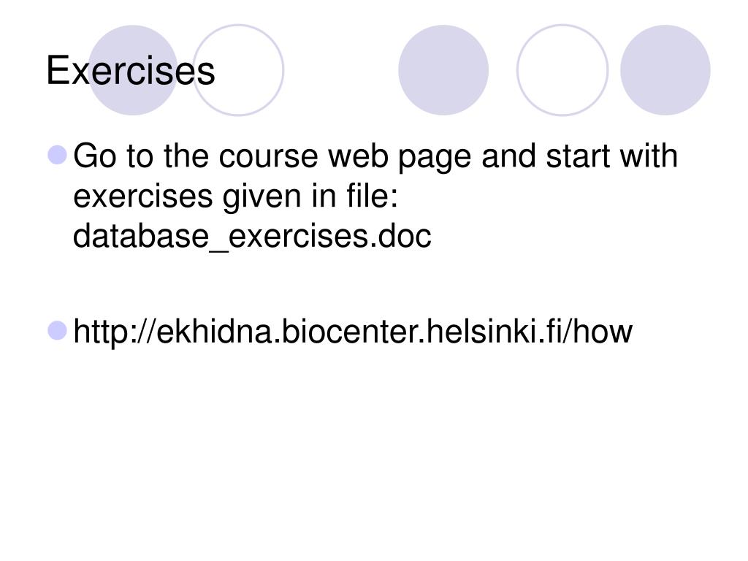Screen dimensions: 748x561
Task: Click the database_exercises.doc file name
Action: [252, 236]
